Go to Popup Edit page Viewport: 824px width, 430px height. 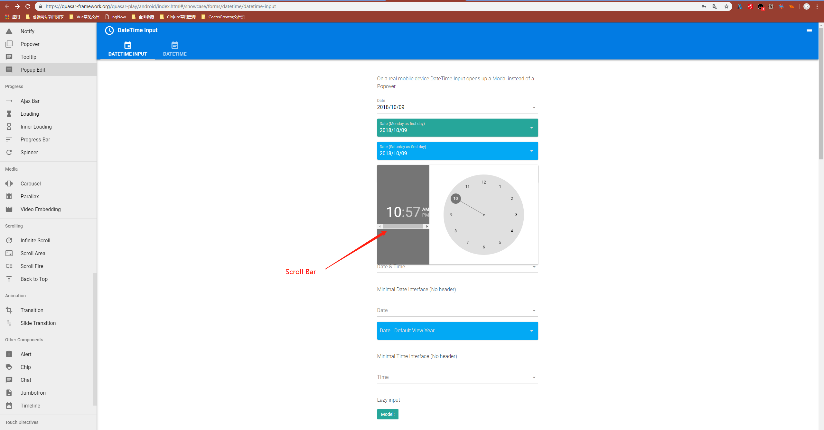[33, 70]
